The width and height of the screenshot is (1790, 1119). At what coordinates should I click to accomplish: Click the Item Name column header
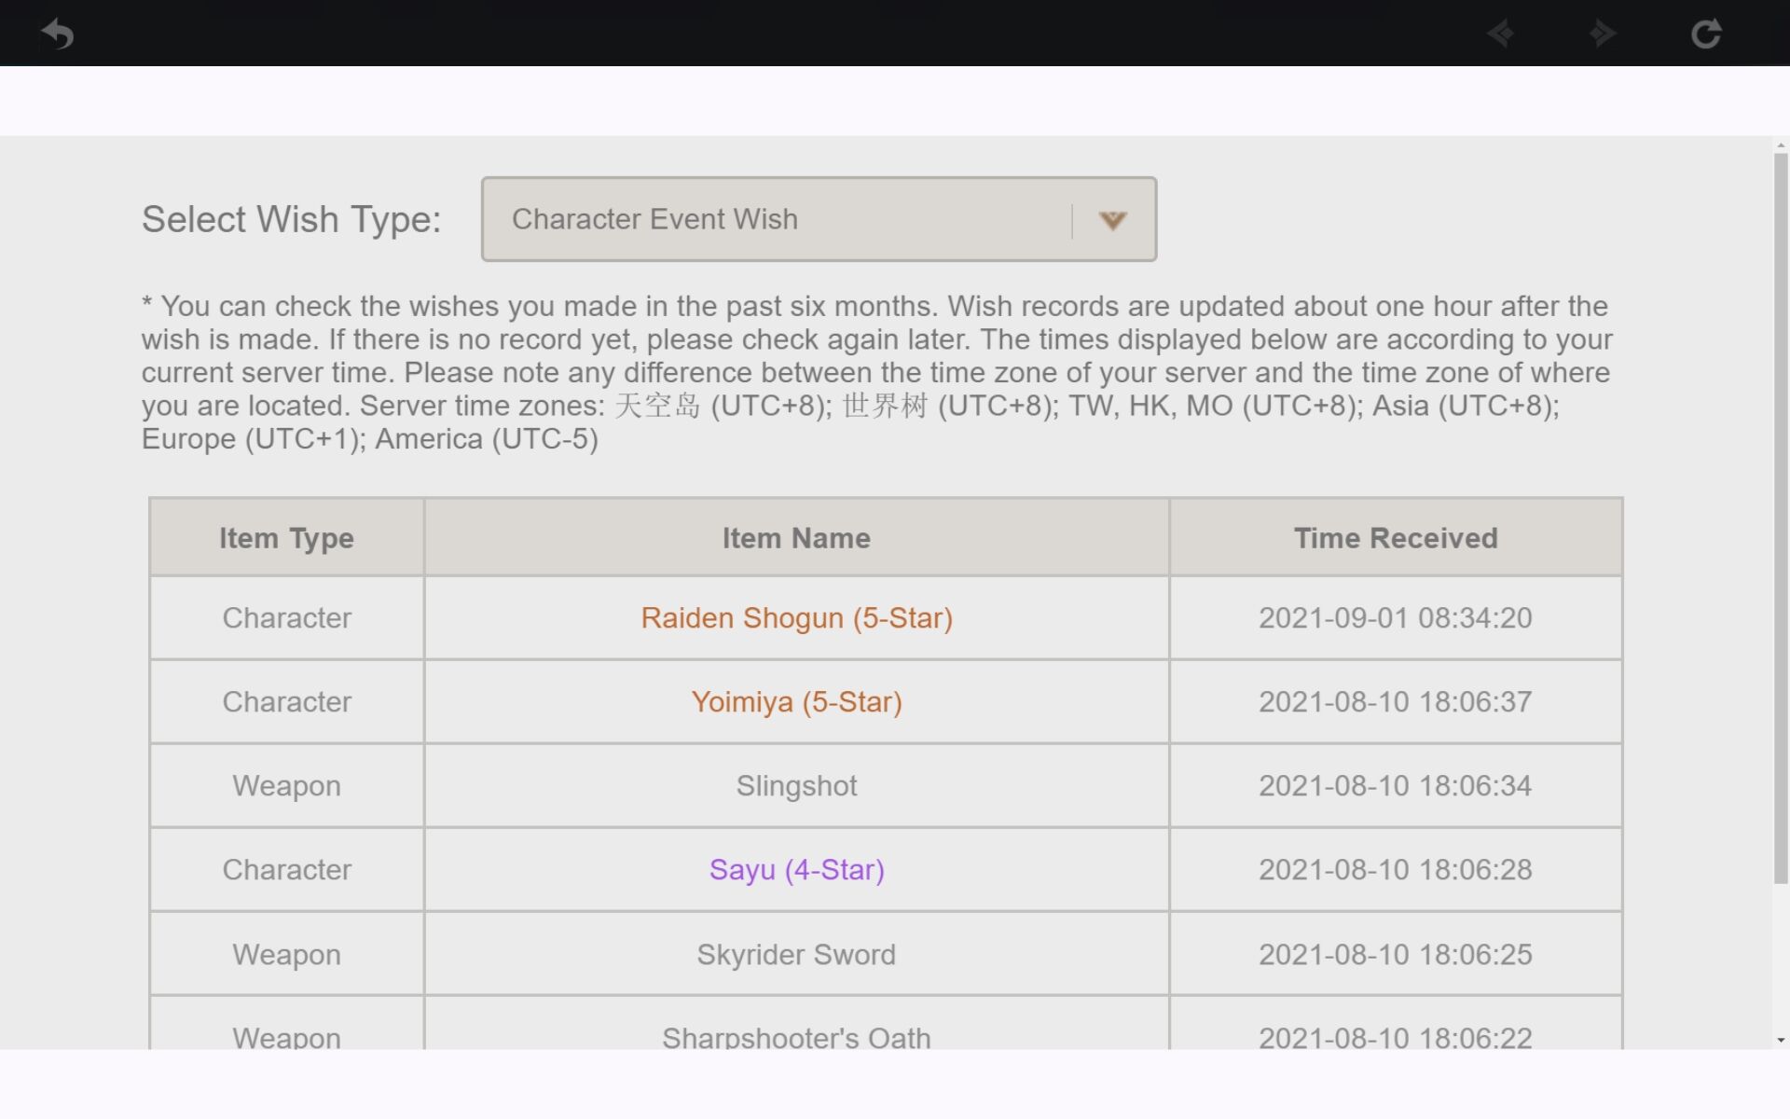point(796,538)
